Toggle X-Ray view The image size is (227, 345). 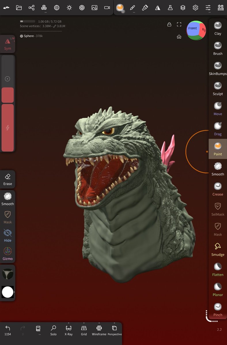(69, 330)
